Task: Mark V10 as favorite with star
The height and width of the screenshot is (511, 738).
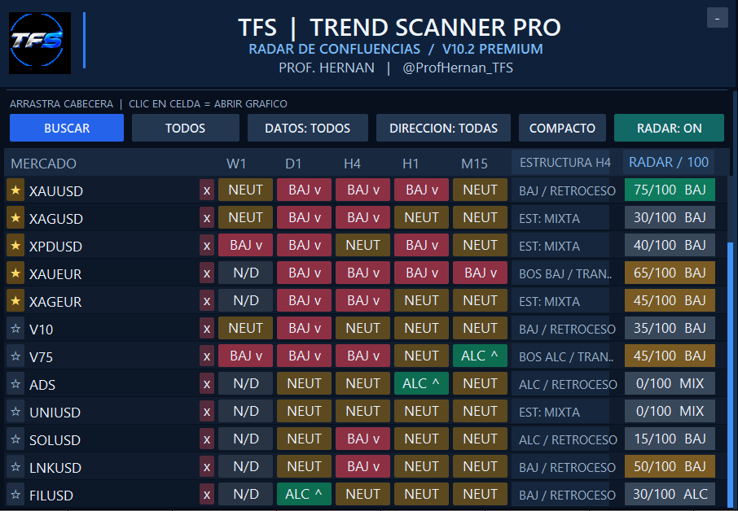Action: coord(15,329)
